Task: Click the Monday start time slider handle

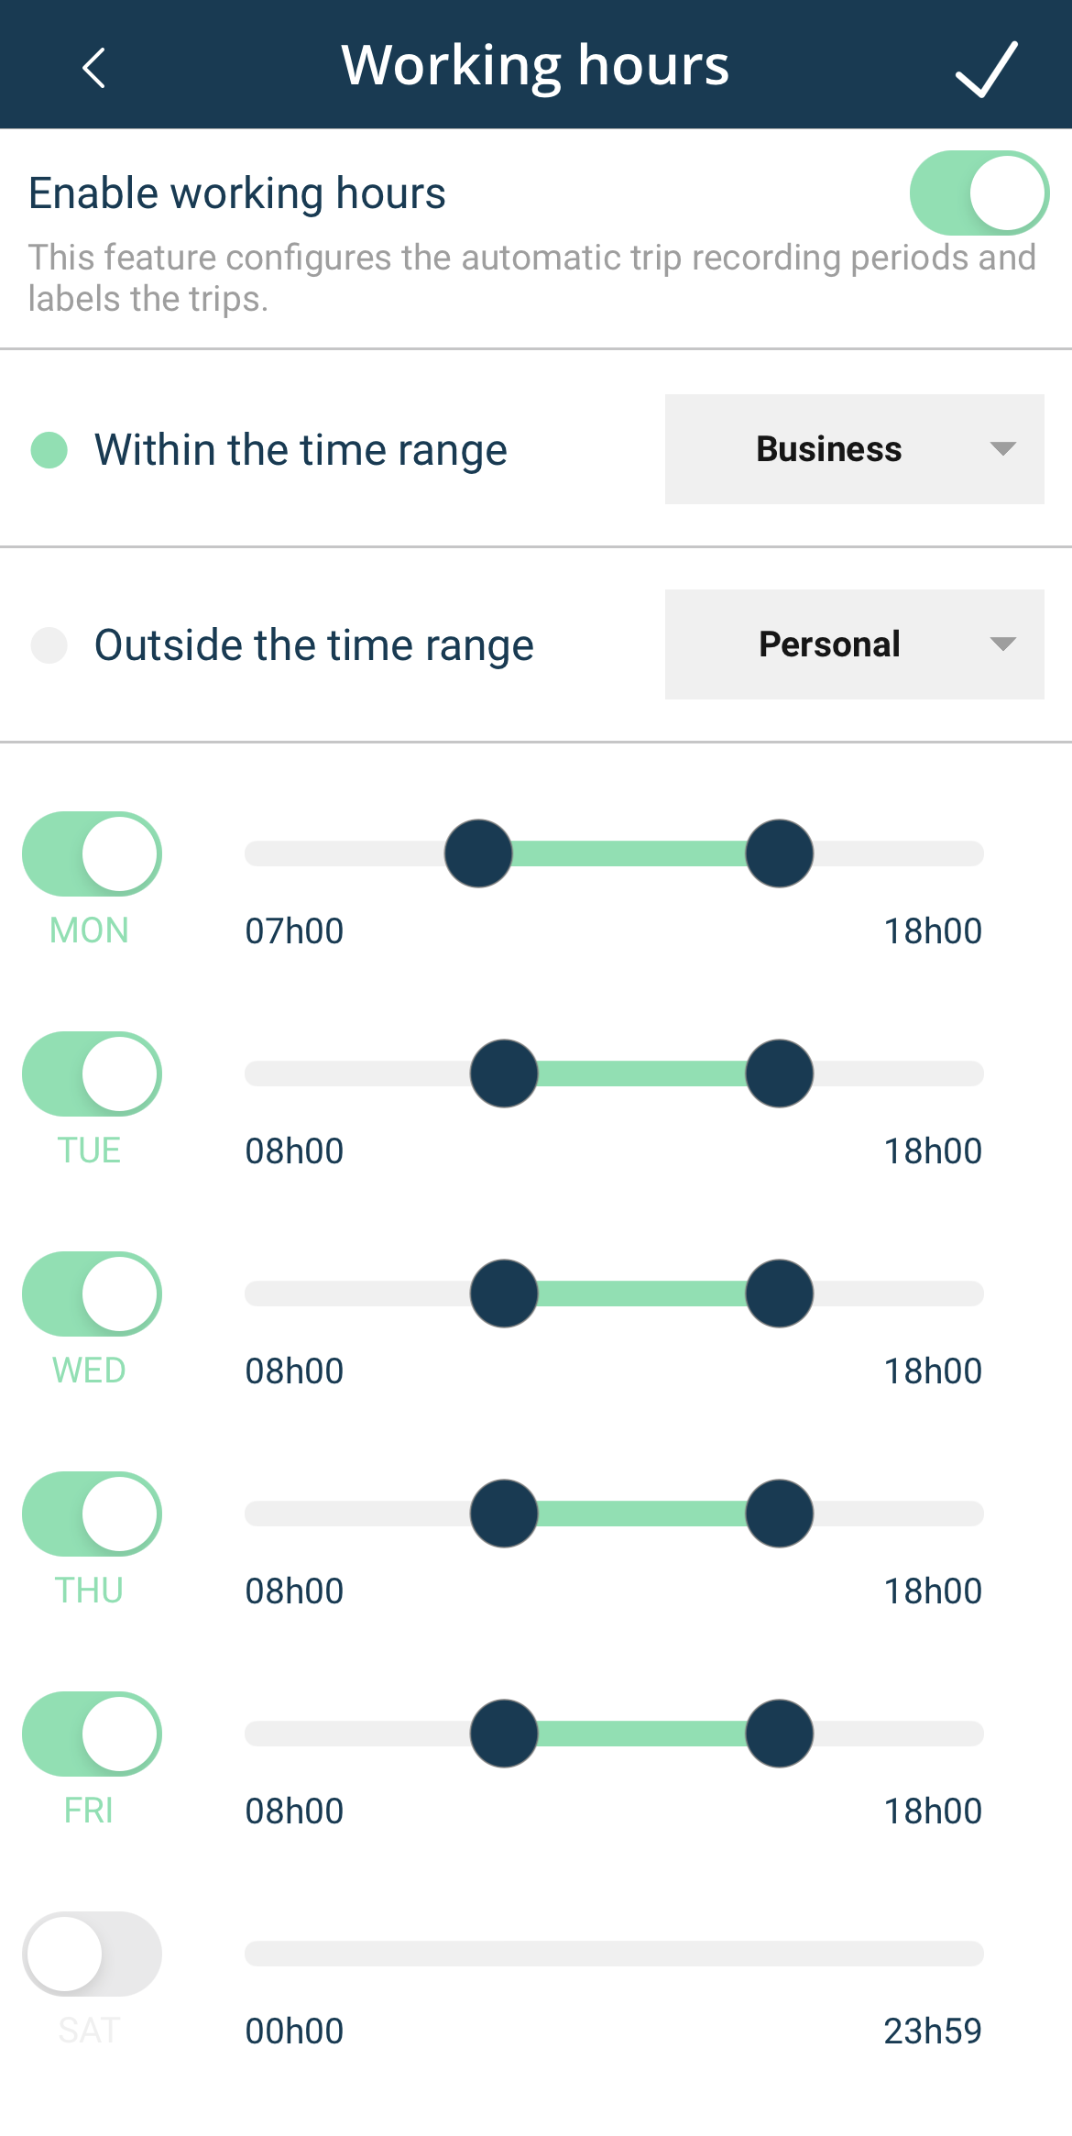Action: [x=478, y=853]
